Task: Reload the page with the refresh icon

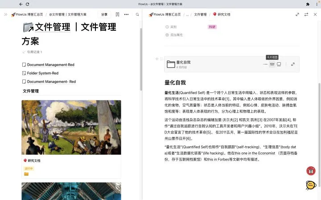Action: coord(28,4)
